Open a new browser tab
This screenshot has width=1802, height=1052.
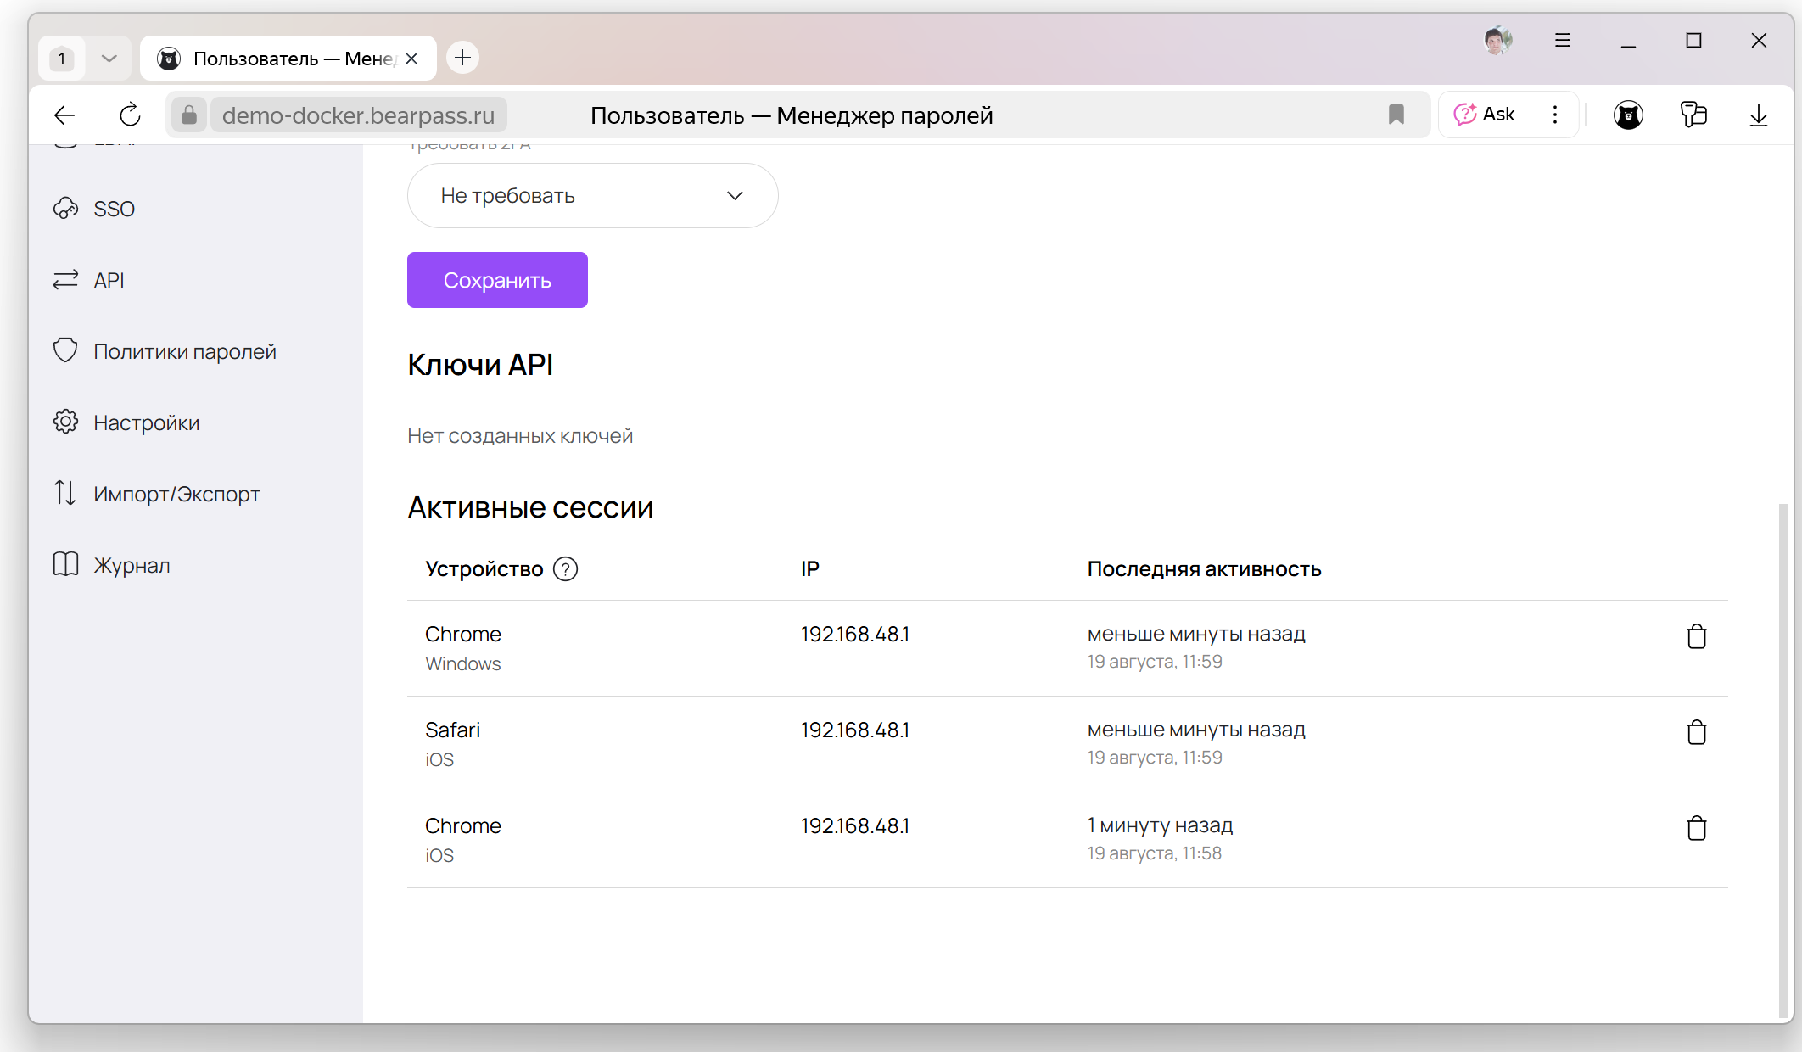pos(462,58)
